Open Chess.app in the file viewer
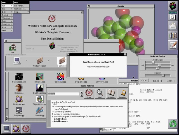Viewport: 179px width, 135px height. [x=19, y=88]
